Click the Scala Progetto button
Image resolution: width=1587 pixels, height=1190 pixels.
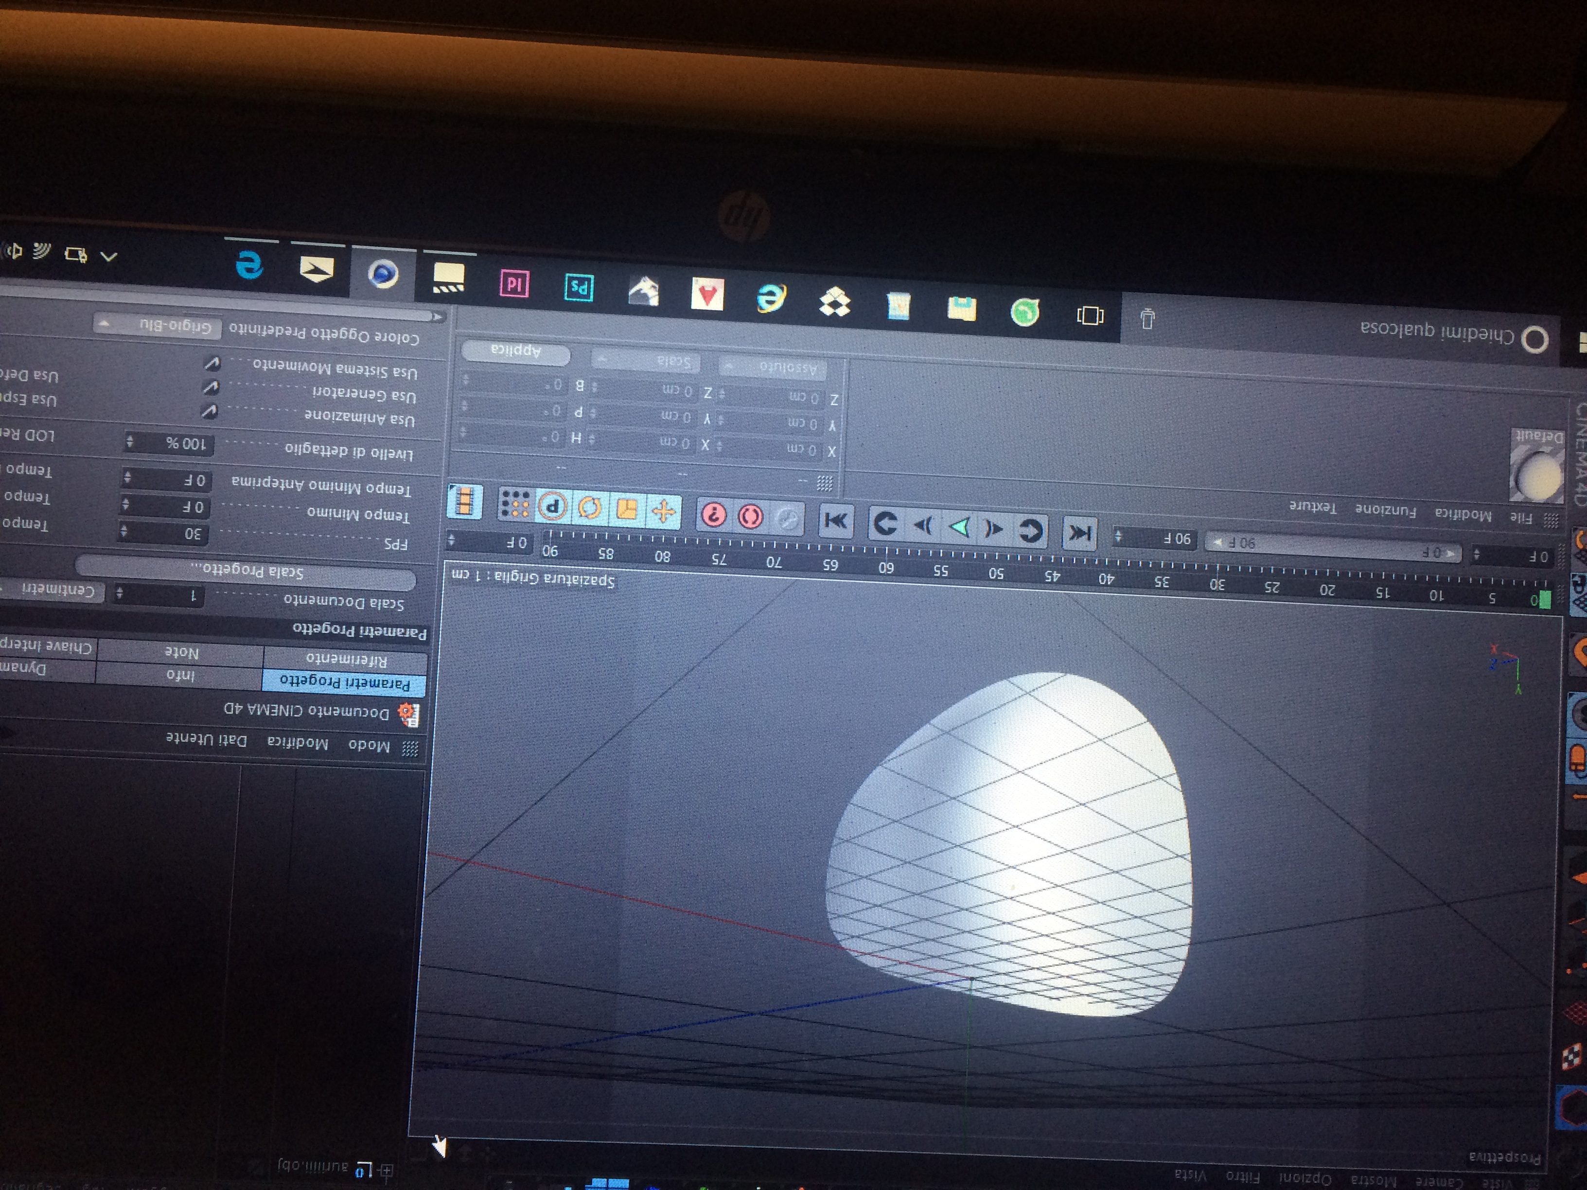(247, 571)
